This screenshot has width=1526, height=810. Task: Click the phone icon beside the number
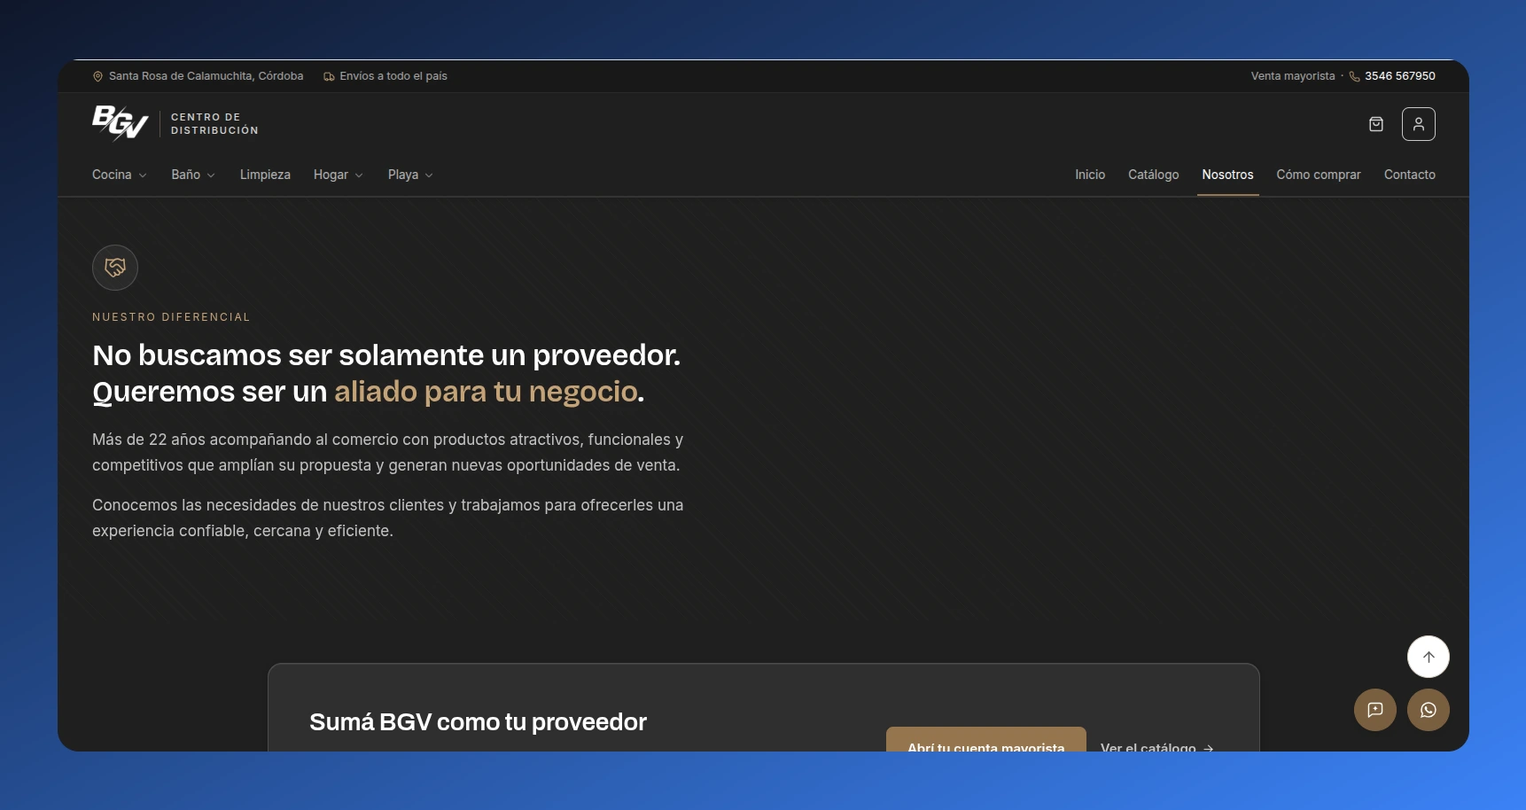[1354, 76]
